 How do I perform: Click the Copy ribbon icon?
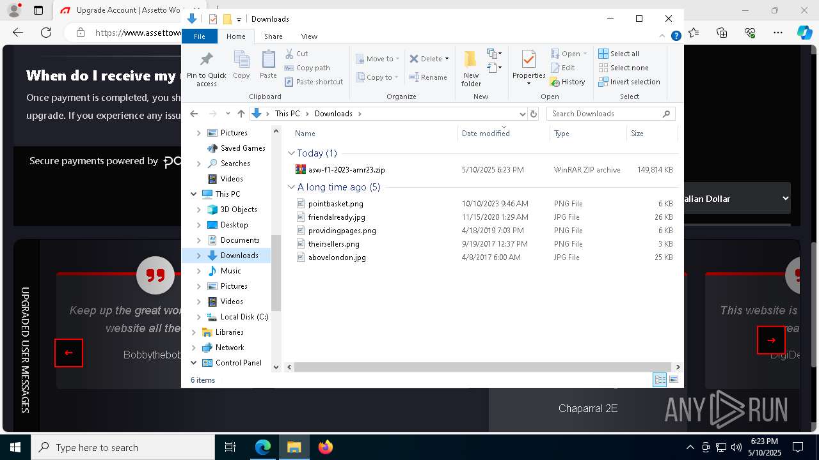click(241, 65)
